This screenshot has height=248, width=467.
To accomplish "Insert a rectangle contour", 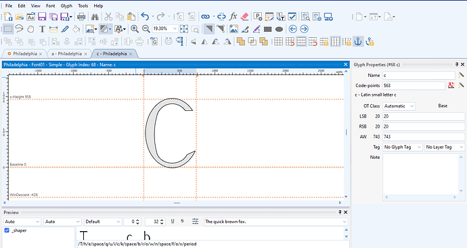I will pyautogui.click(x=268, y=29).
